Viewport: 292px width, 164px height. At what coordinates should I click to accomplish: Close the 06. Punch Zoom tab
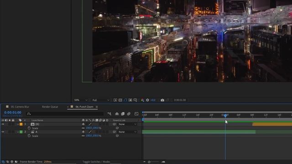[68, 107]
